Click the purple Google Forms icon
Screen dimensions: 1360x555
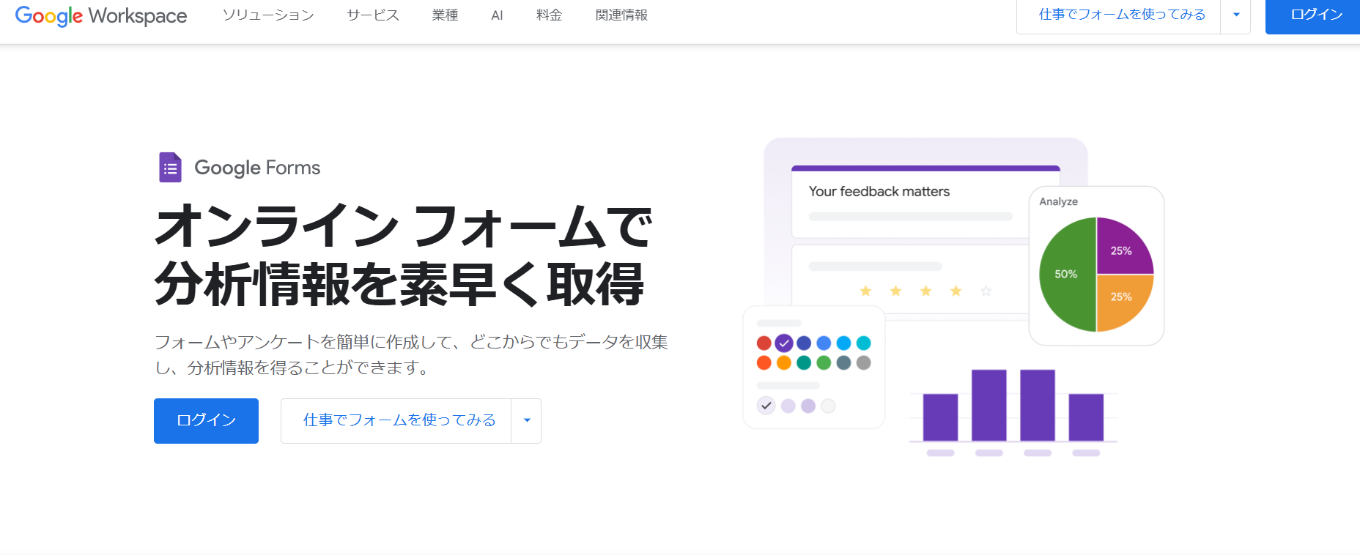(x=170, y=168)
